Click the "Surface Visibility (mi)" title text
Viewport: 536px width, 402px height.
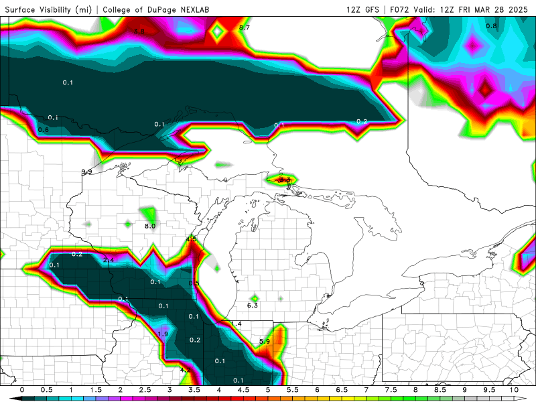tap(48, 9)
